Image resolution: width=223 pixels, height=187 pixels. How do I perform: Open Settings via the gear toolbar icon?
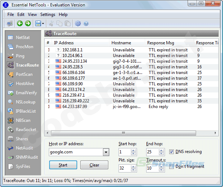coord(78,23)
